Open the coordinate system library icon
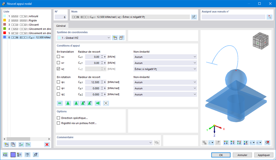The height and width of the screenshot is (160, 276). (x=121, y=38)
